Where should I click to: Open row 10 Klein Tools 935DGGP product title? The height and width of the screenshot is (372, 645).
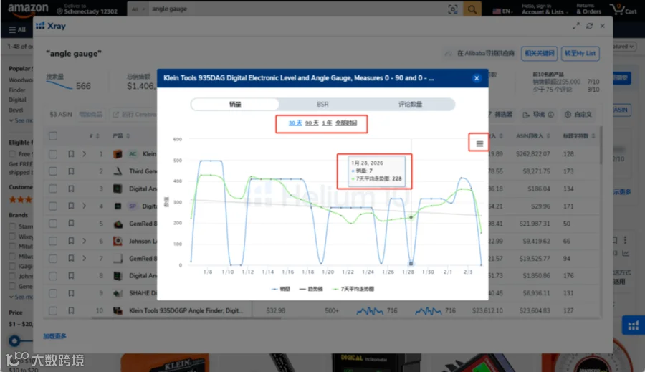[x=186, y=310]
